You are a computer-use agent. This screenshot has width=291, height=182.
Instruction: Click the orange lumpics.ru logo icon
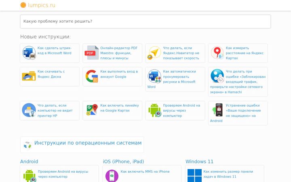coord(23,5)
